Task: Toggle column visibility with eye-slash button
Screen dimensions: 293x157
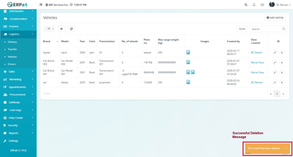Action: tap(62, 29)
